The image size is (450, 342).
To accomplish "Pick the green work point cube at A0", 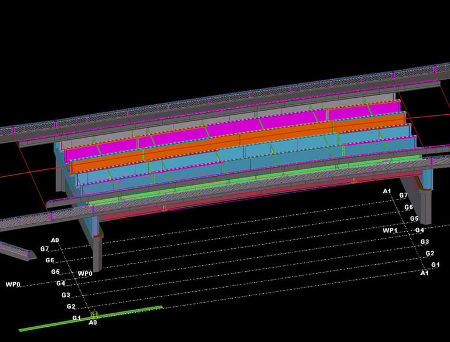I will (x=94, y=314).
